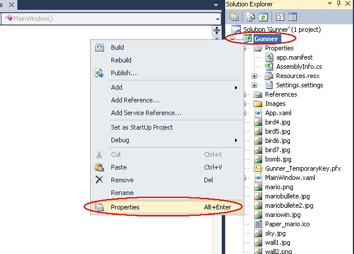354x254 pixels.
Task: Click the Resources.resx file icon
Action: click(x=269, y=76)
